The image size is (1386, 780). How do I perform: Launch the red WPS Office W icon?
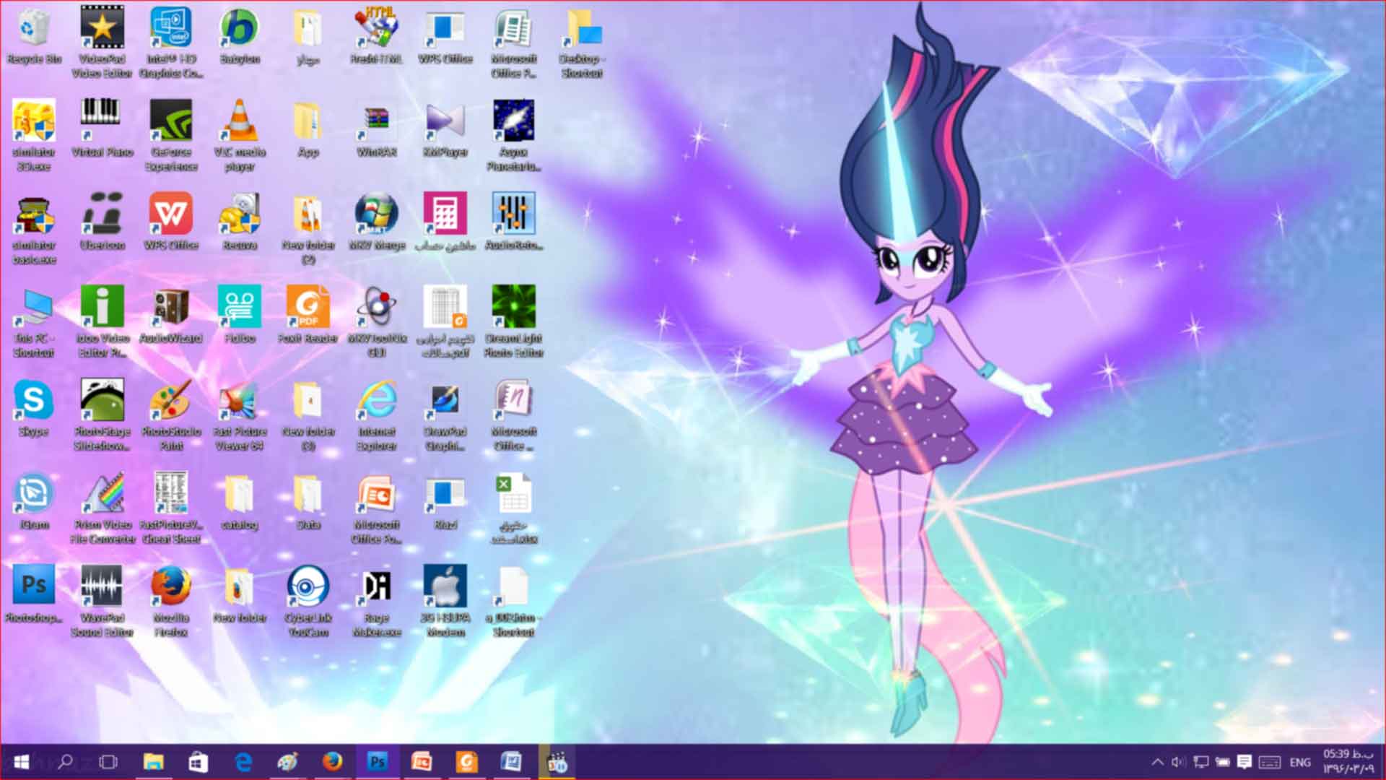[x=171, y=222]
